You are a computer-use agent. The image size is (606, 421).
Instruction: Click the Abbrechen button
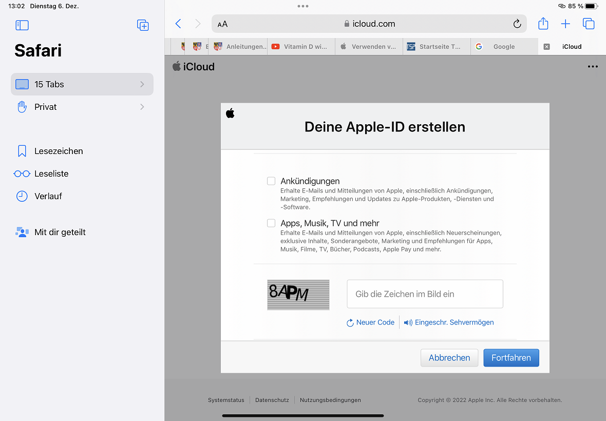(449, 358)
